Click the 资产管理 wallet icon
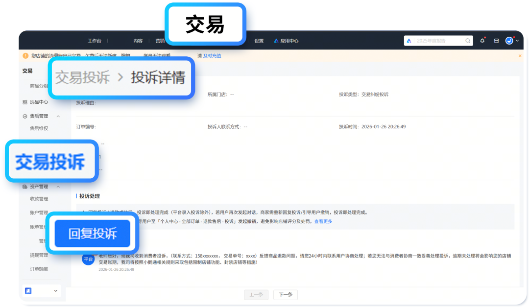The image size is (529, 307). click(25, 187)
